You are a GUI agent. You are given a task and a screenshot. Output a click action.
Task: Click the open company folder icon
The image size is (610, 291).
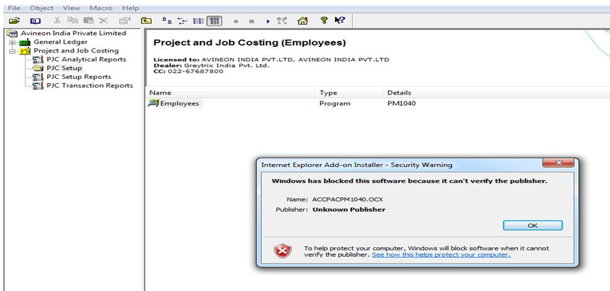point(14,21)
